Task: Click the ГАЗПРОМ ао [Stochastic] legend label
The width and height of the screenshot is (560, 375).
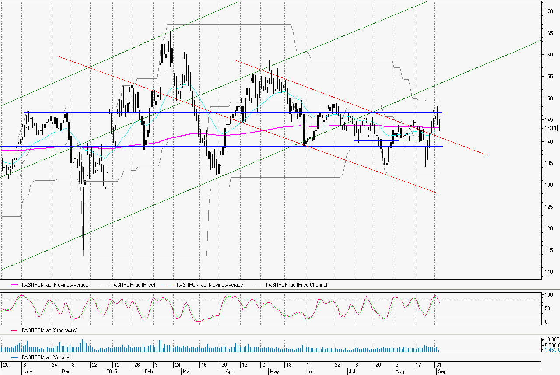Action: pos(49,330)
